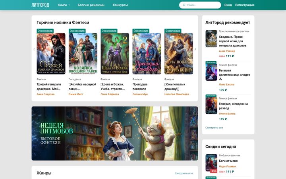Image resolution: width=286 pixels, height=179 pixels.
Task: Open Генерал, я подаю на развод title
Action: pos(233,106)
